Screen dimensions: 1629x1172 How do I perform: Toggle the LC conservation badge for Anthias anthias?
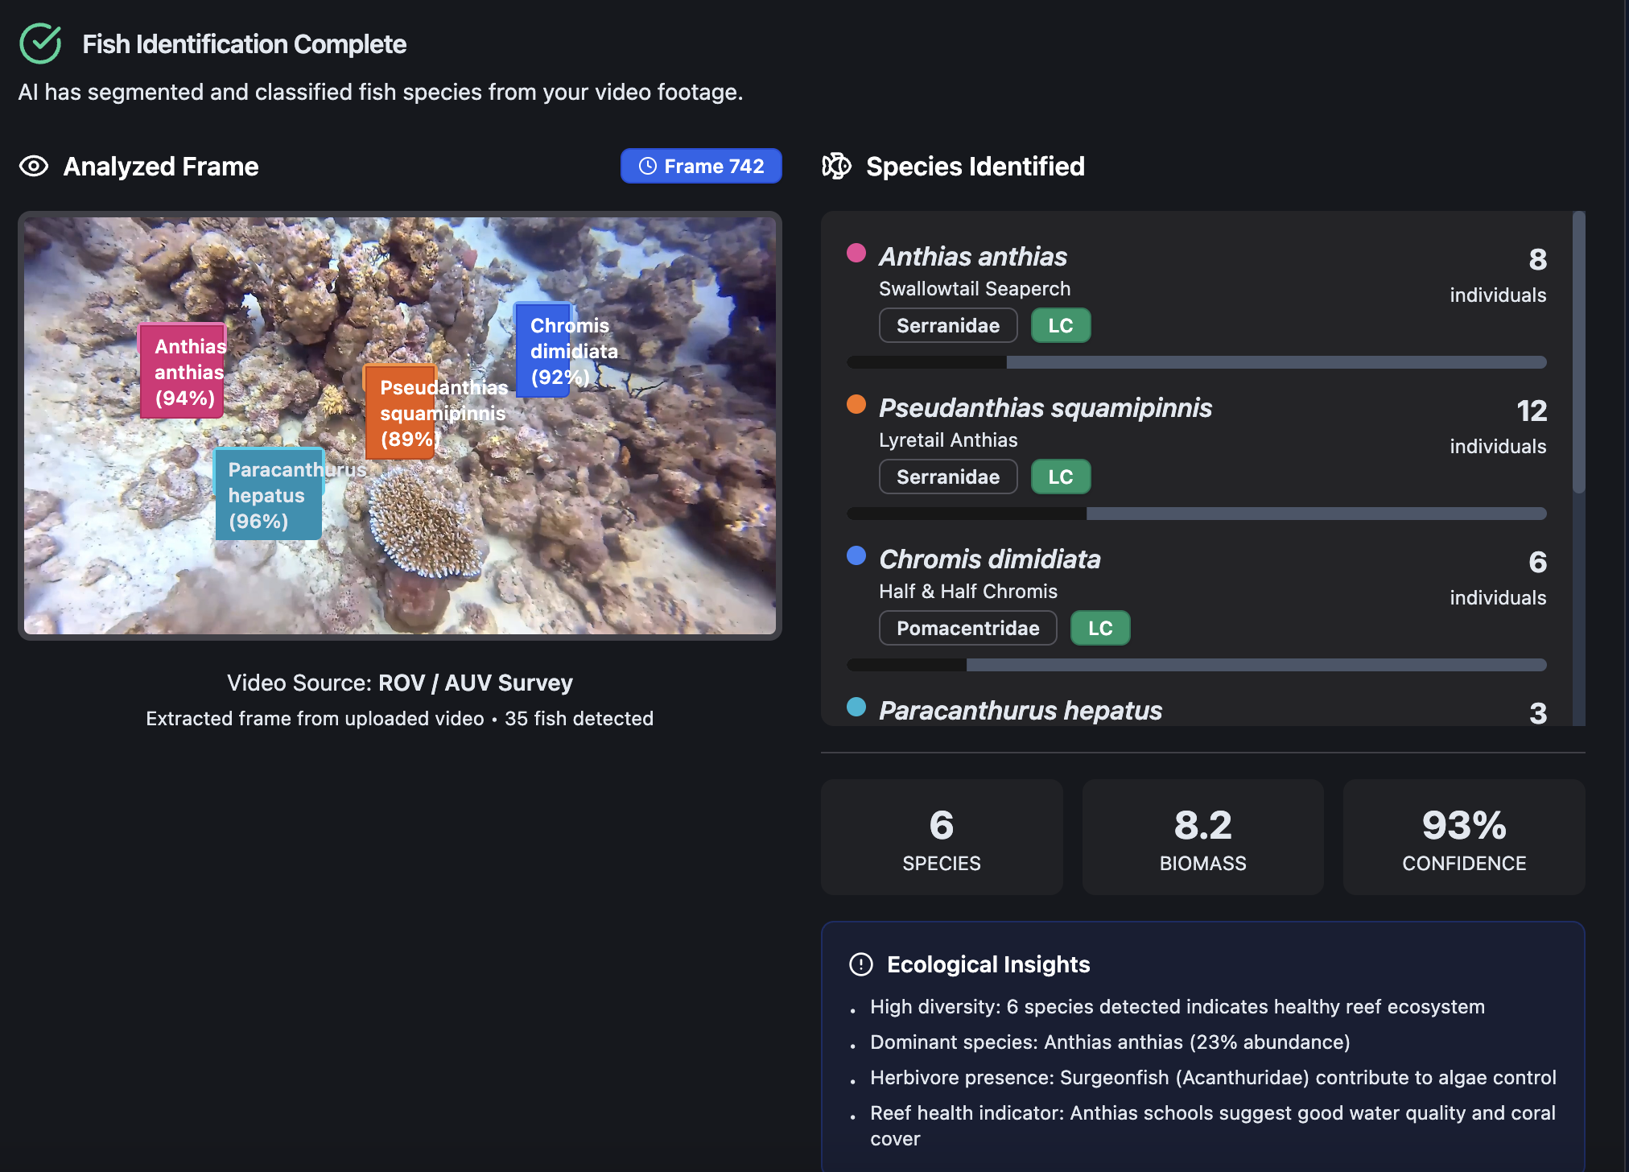click(1060, 325)
